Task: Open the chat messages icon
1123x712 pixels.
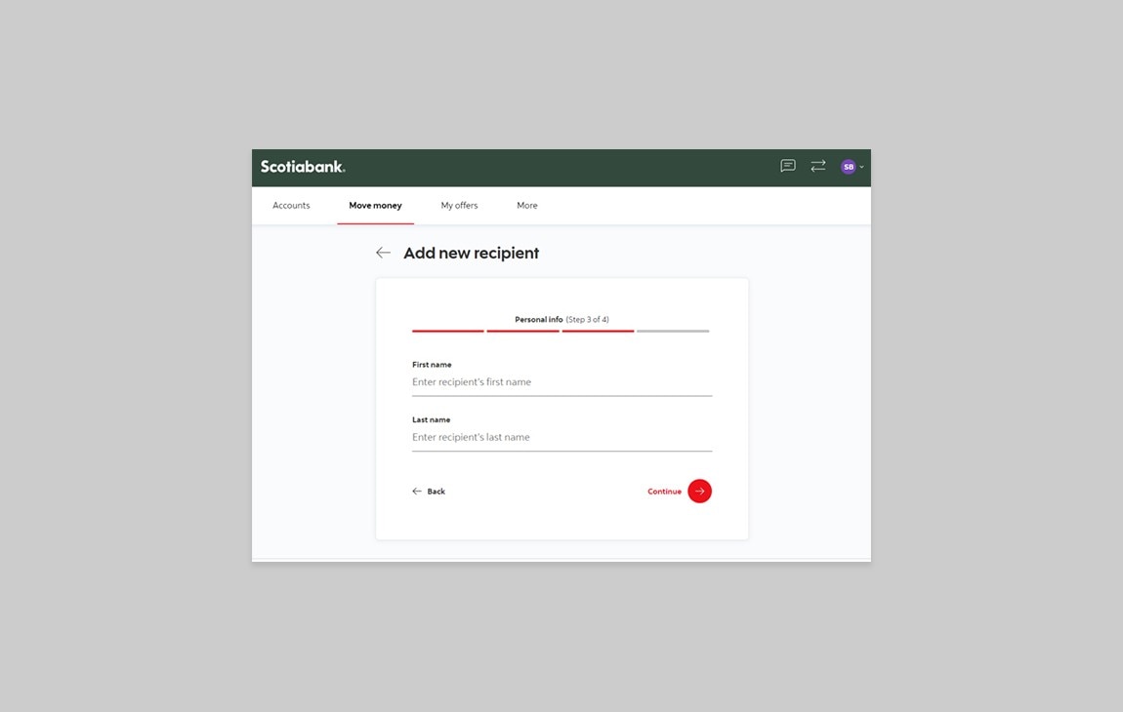Action: tap(788, 166)
